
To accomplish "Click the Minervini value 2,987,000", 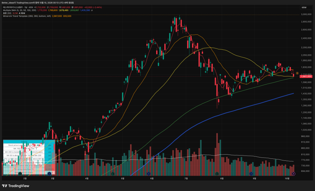I will point(57,16).
